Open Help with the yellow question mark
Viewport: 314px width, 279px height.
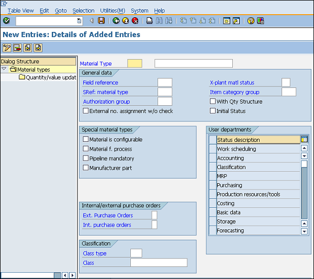[251, 20]
